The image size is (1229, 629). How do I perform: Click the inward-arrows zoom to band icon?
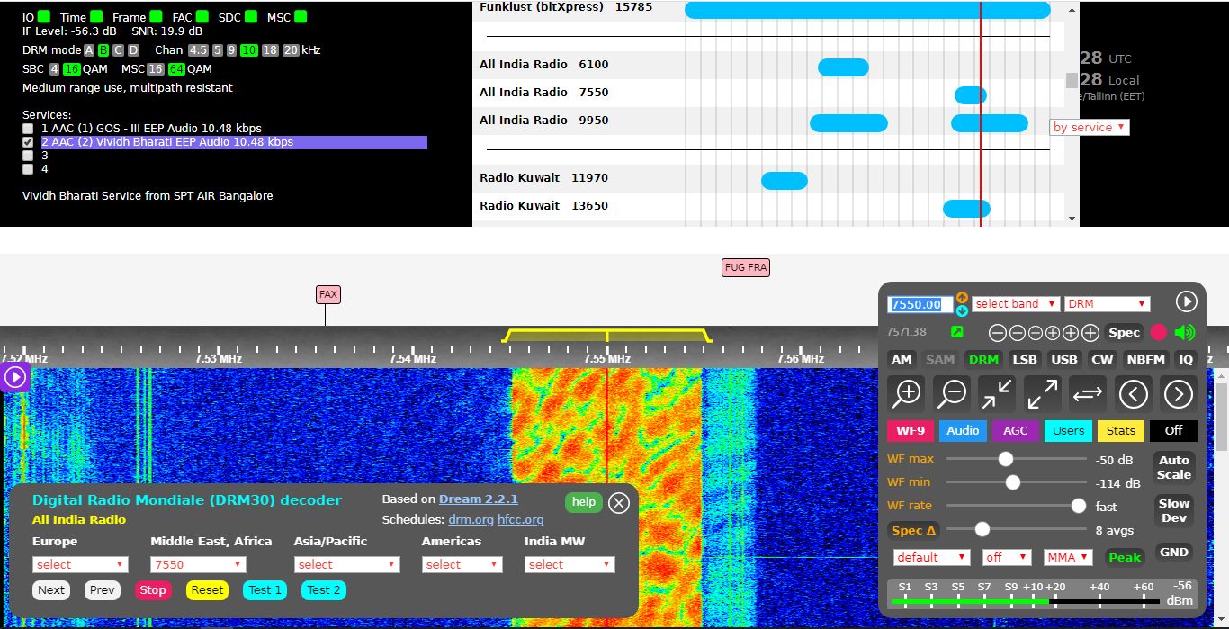tap(997, 393)
